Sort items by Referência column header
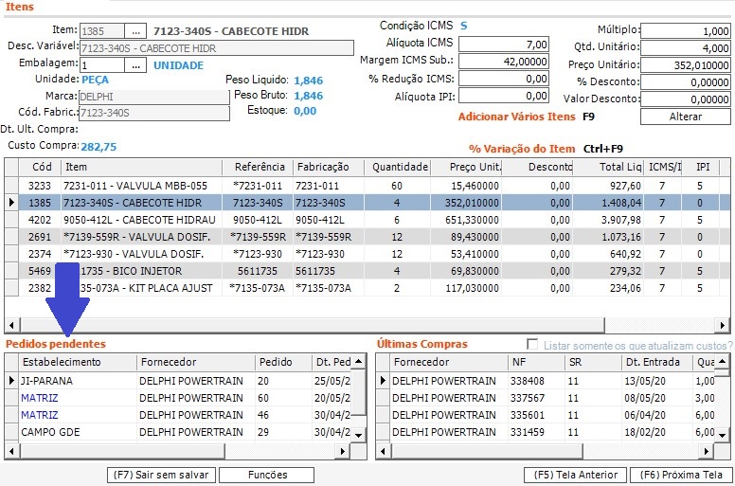 258,168
